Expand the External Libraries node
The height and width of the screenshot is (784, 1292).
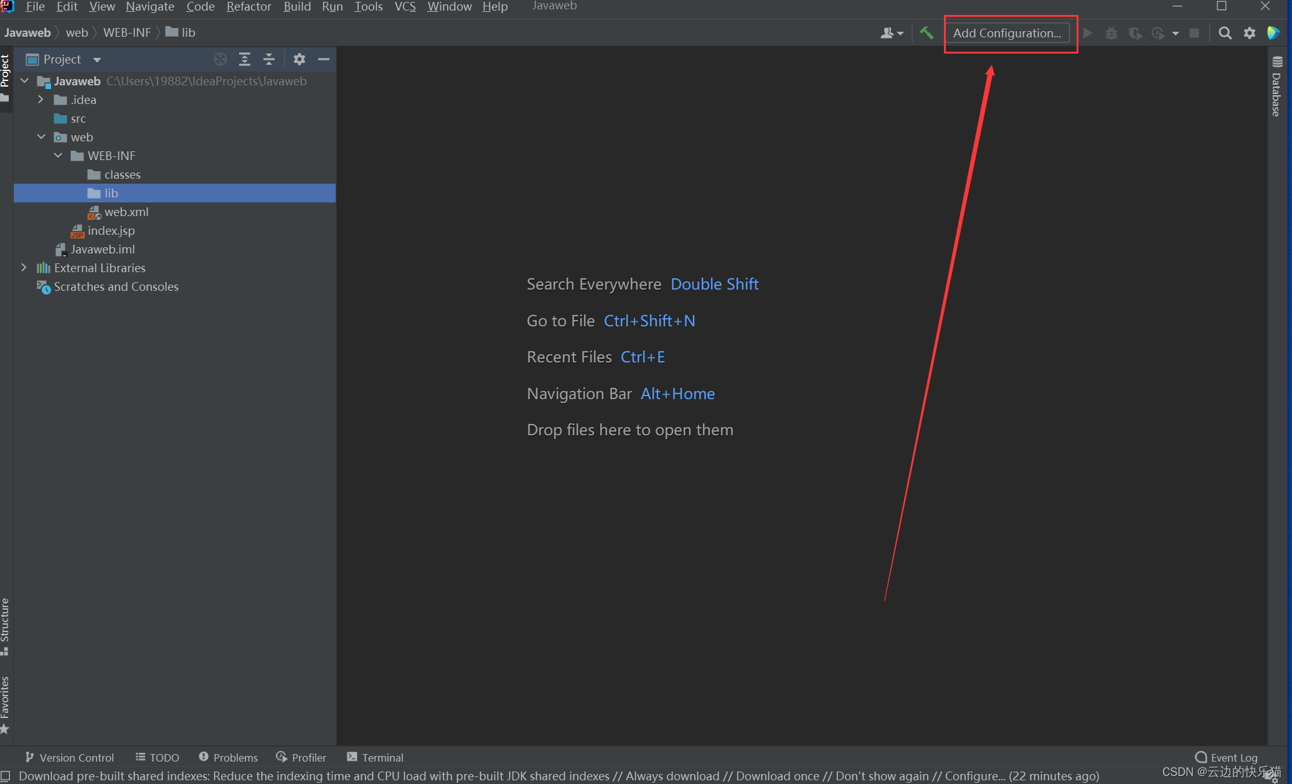coord(24,268)
